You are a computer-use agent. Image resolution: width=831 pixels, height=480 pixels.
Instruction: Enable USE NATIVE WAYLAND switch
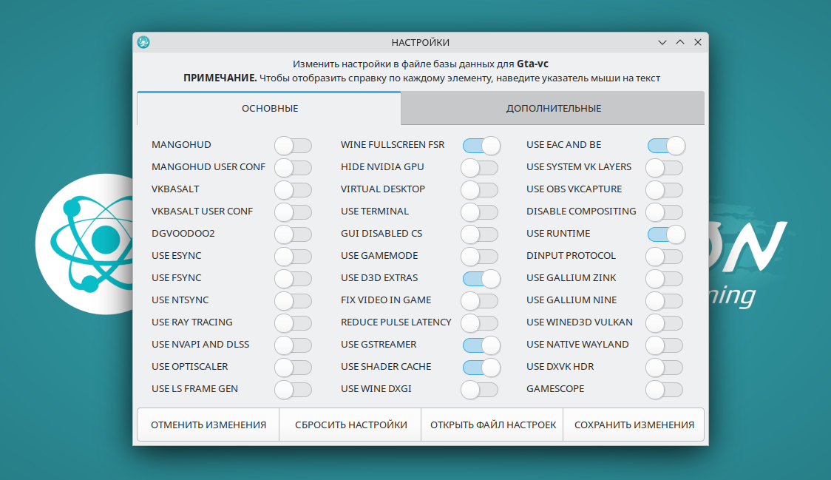coord(664,345)
